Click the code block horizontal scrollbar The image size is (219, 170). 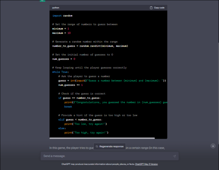(102, 138)
